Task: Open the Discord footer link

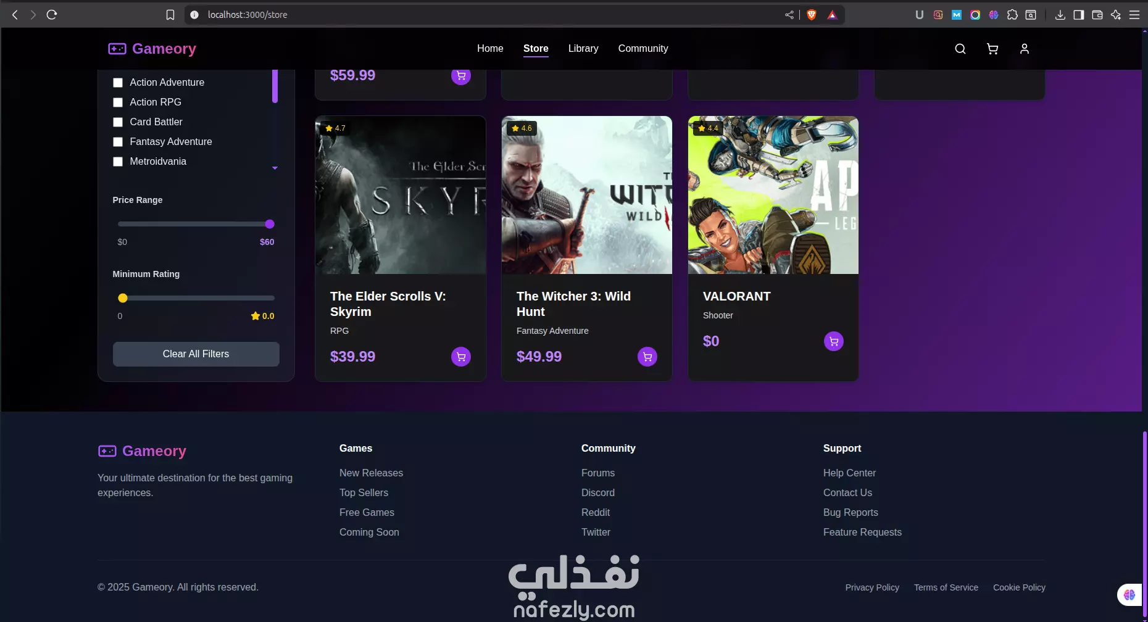Action: (x=598, y=493)
